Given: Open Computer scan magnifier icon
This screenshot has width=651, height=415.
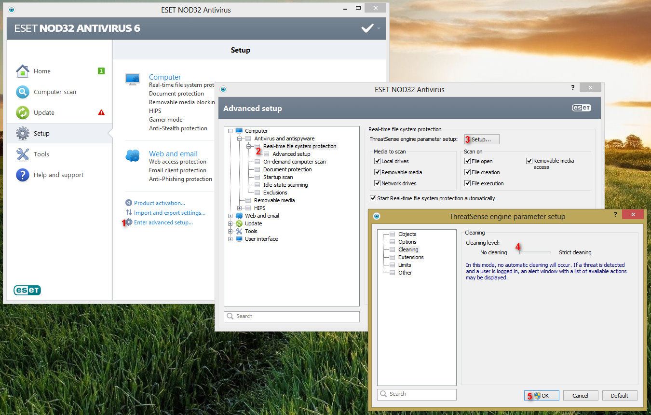Looking at the screenshot, I should click(x=23, y=92).
